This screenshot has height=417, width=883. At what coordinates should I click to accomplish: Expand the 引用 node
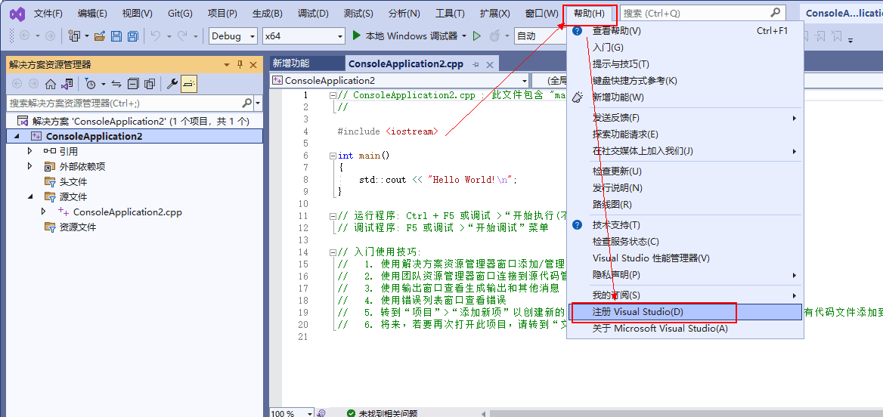30,151
